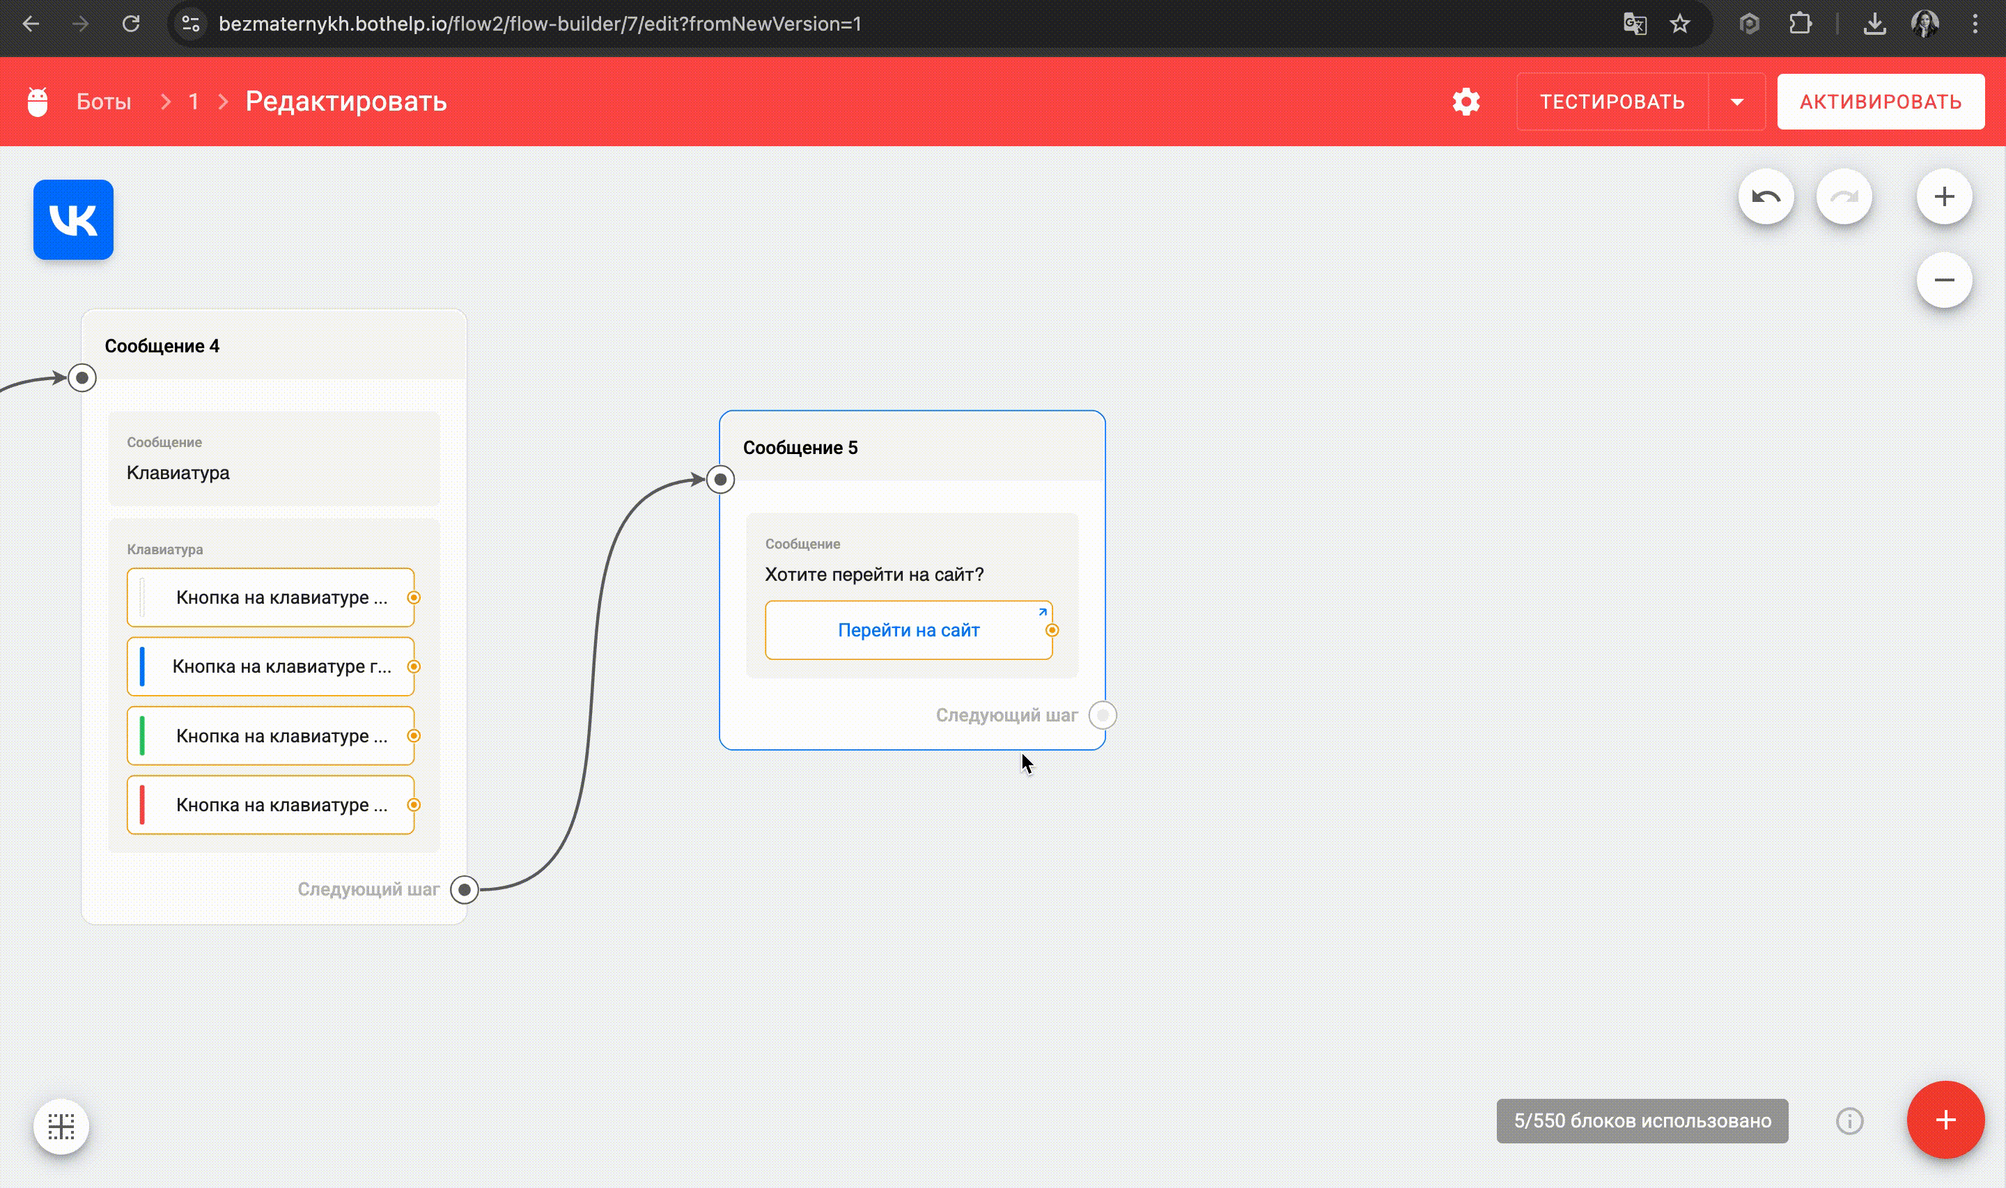Go to Боты breadcrumb
The height and width of the screenshot is (1188, 2006).
(x=103, y=102)
